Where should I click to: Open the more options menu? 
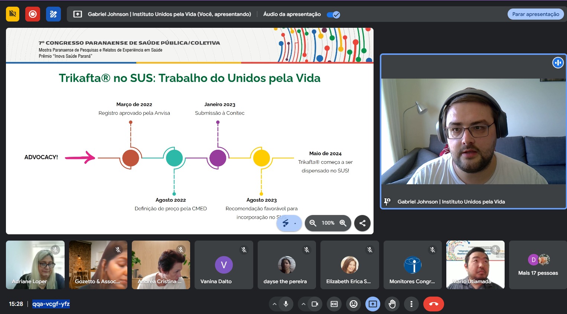(x=411, y=304)
